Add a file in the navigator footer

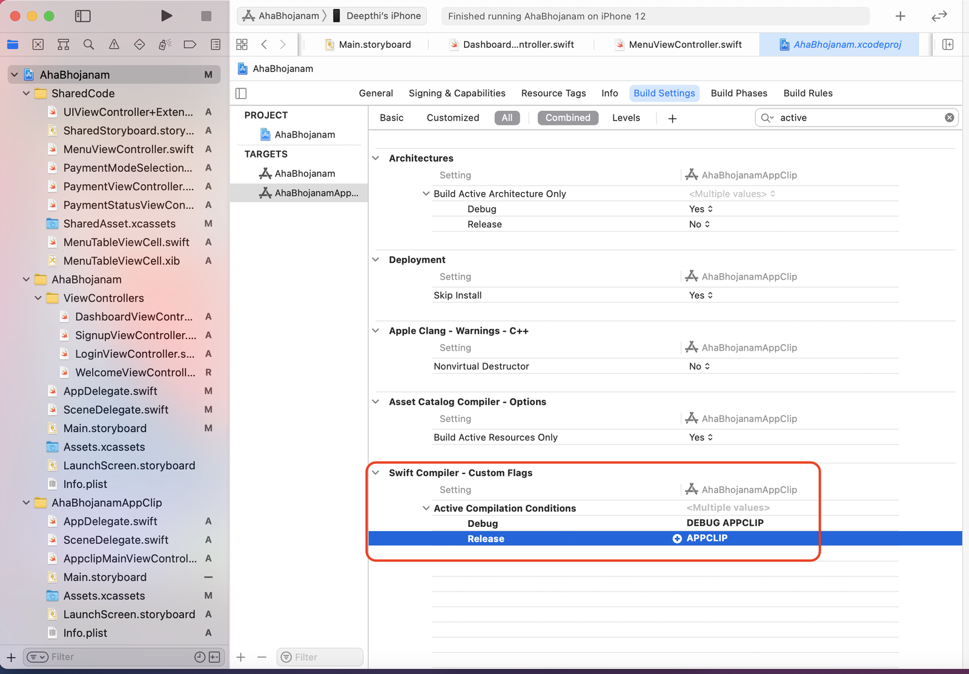coord(11,657)
